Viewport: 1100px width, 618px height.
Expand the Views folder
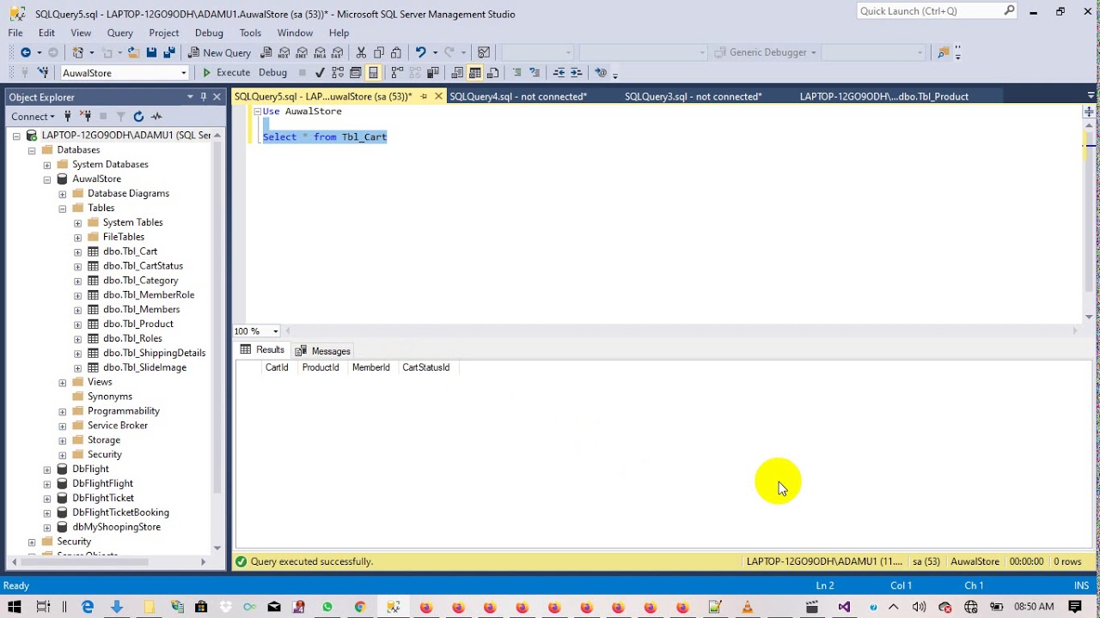point(63,383)
